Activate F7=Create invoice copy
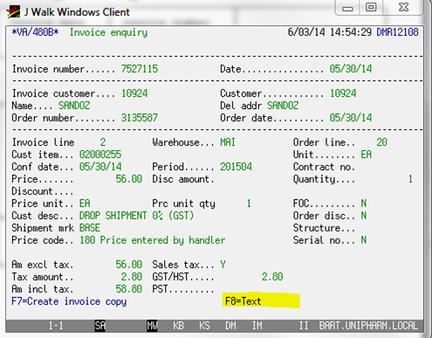 [69, 301]
